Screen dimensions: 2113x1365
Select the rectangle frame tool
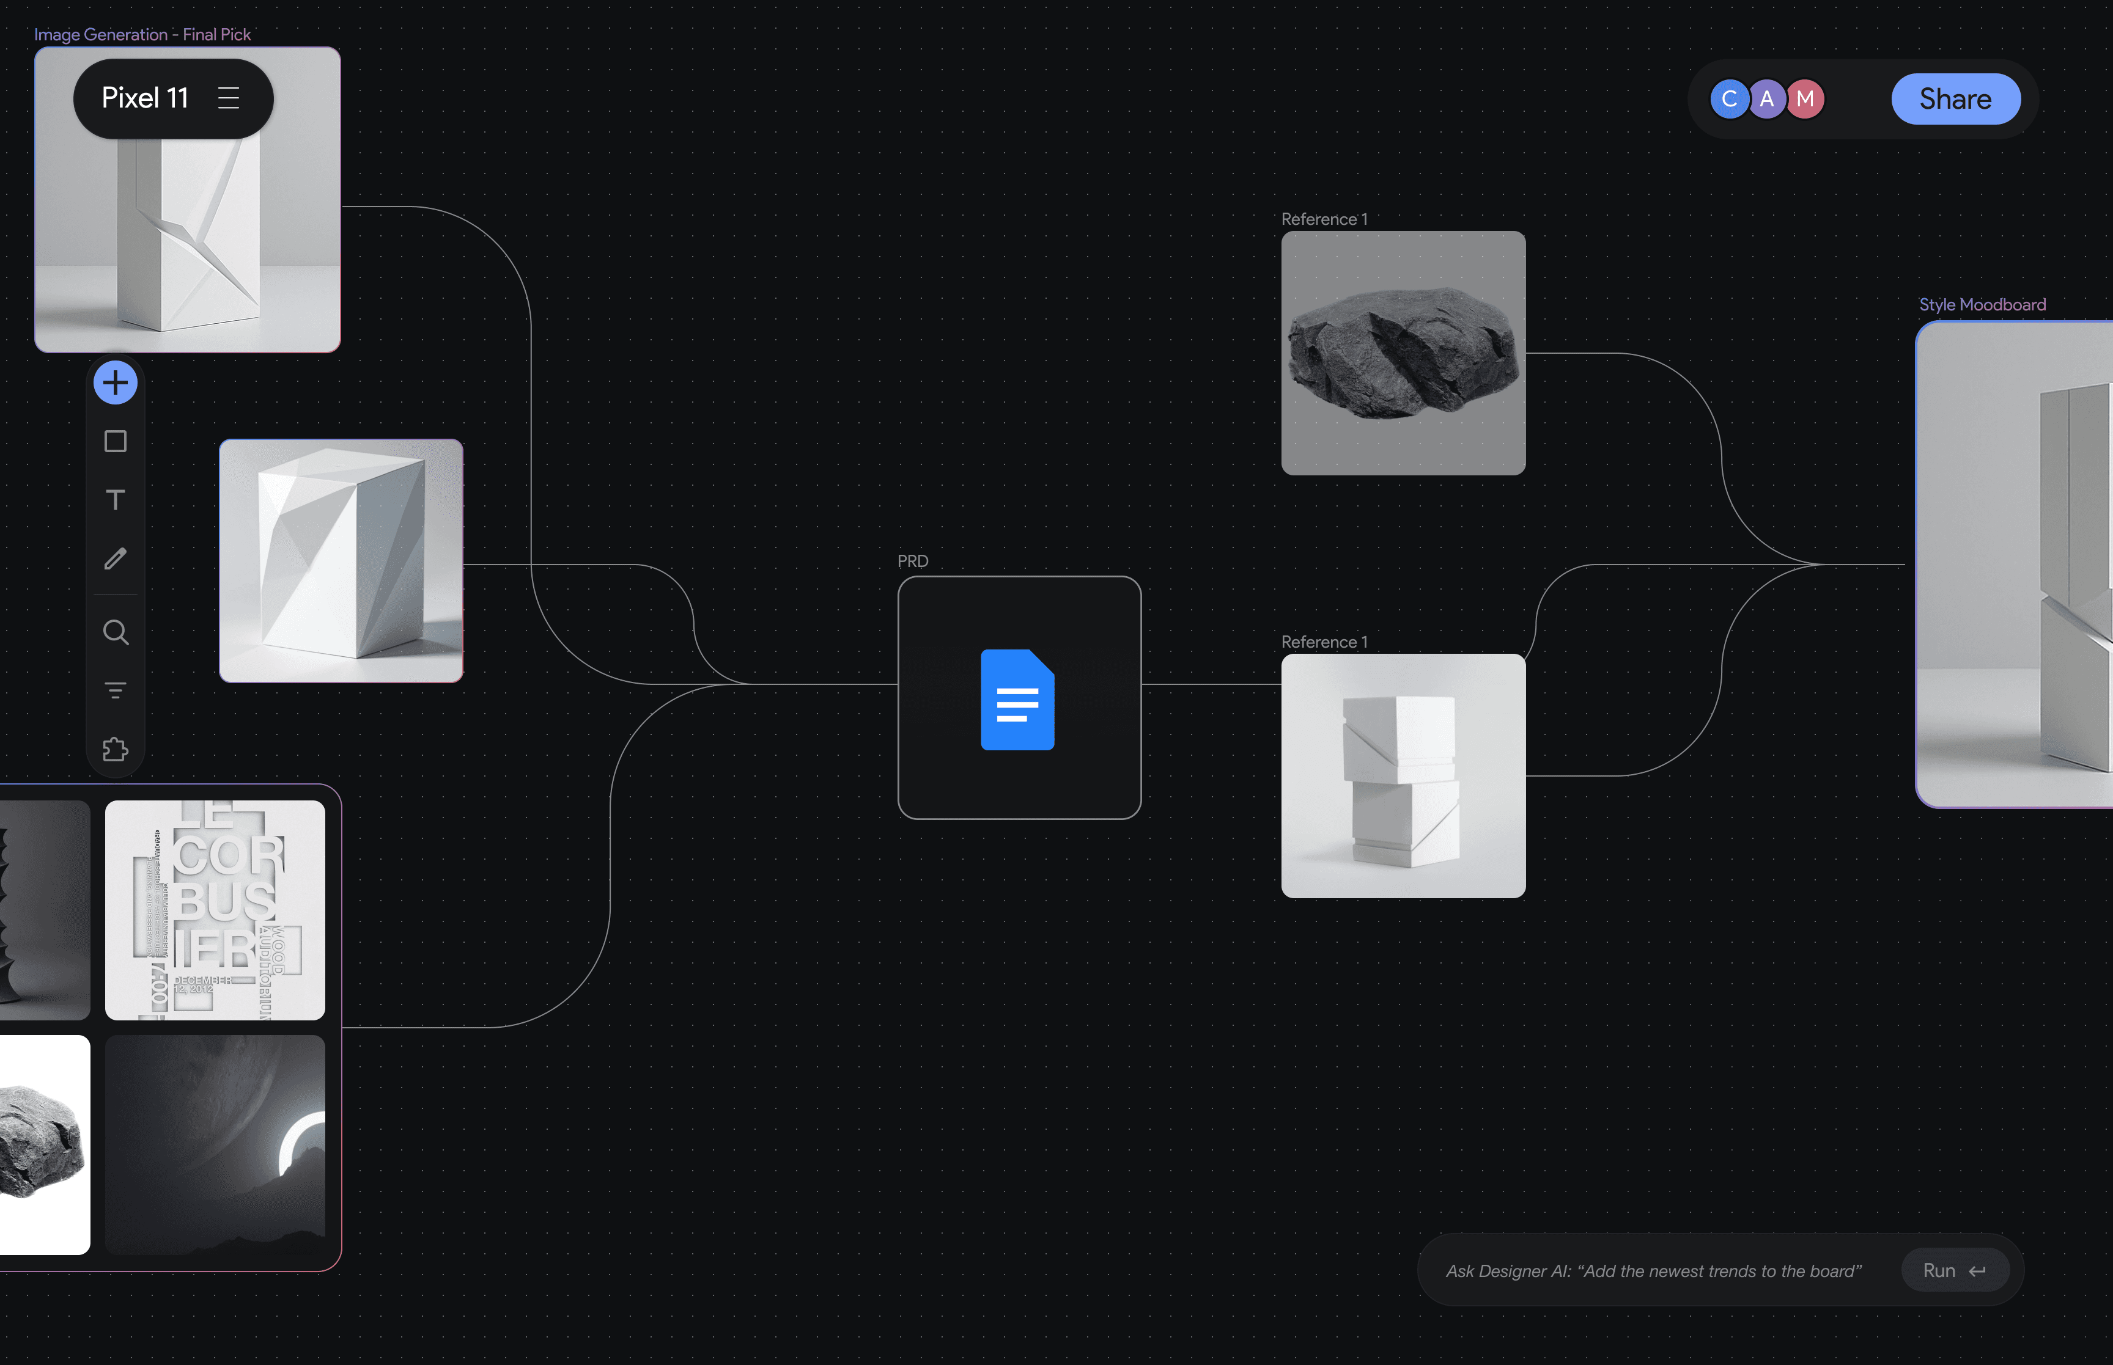[116, 441]
